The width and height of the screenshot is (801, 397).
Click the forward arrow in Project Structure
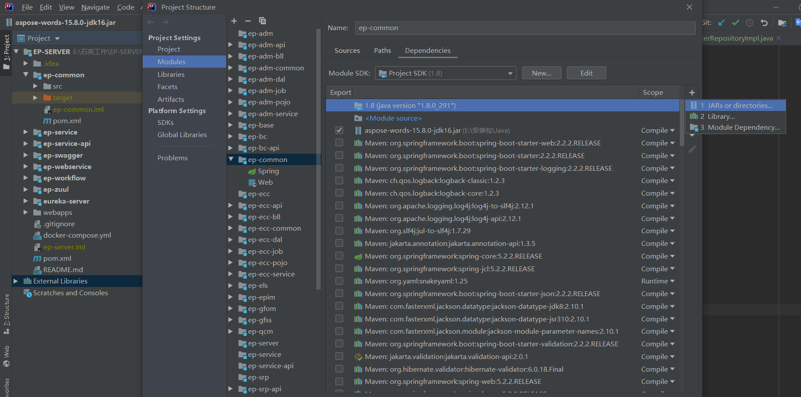(x=165, y=22)
